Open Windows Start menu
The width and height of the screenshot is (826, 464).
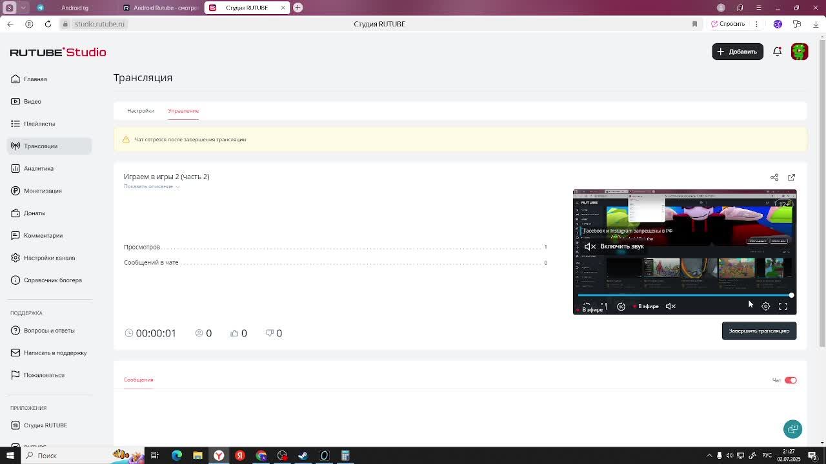tap(10, 456)
